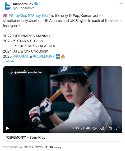Open the three-dot more options menu

point(120,4)
